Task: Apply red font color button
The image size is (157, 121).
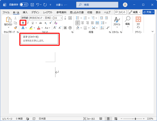Action: [39, 28]
